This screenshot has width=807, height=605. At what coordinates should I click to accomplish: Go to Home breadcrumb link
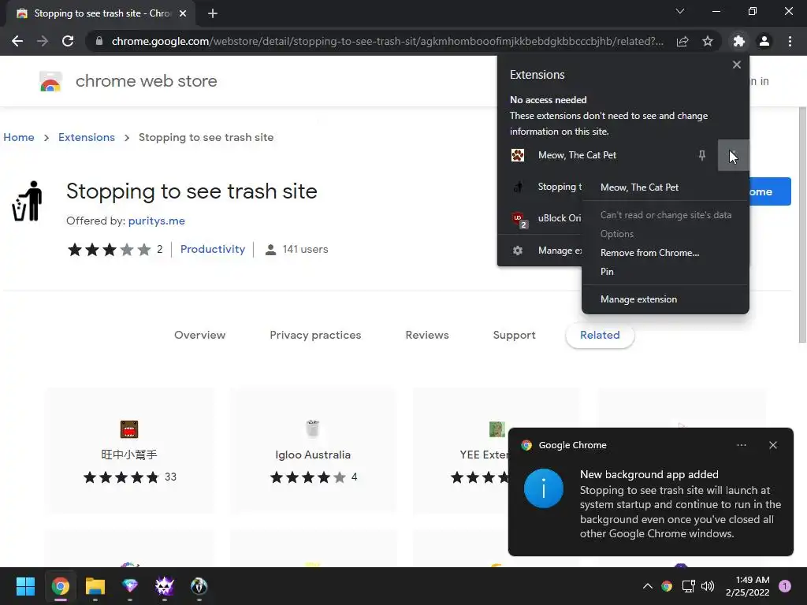pyautogui.click(x=19, y=137)
